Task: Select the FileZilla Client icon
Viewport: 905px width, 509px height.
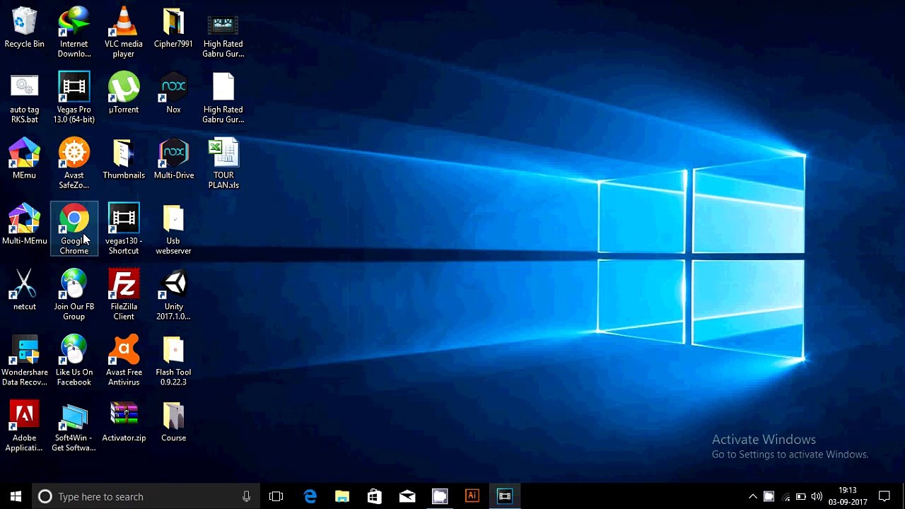Action: point(124,296)
